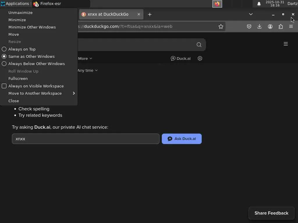Click the Dartz user name in panel
Image resolution: width=298 pixels, height=223 pixels.
[292, 3]
